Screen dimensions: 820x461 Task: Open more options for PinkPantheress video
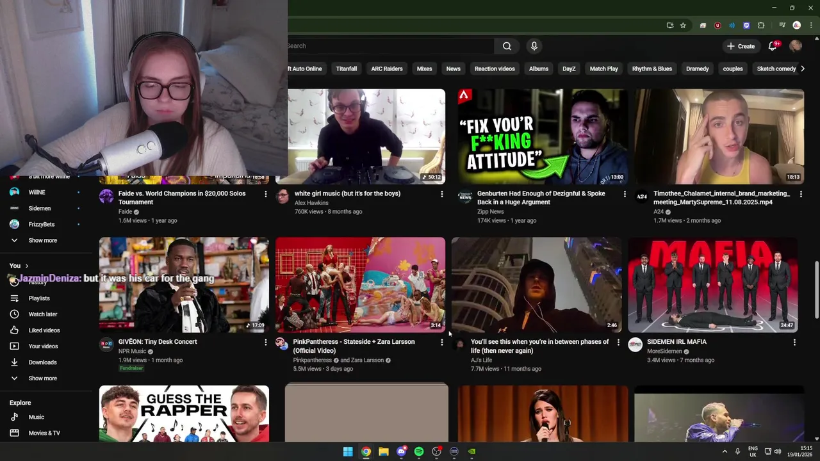442,343
